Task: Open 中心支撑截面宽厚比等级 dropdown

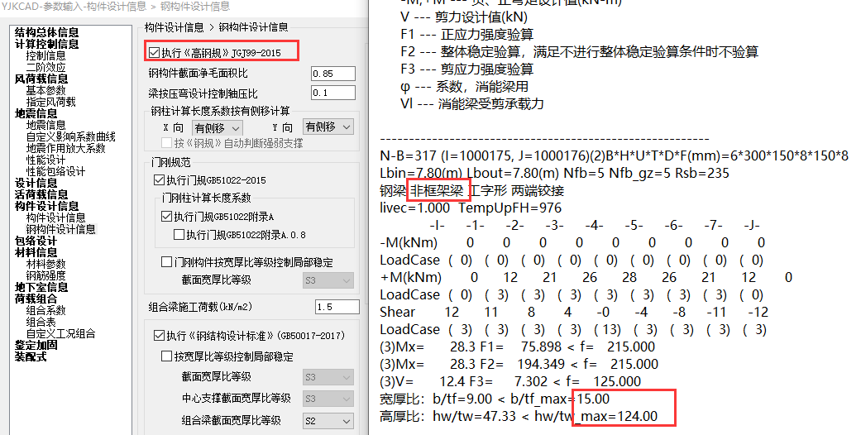Action: point(328,399)
